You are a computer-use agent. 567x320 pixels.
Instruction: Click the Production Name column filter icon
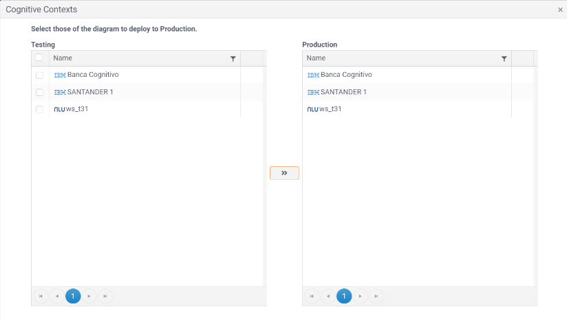504,59
